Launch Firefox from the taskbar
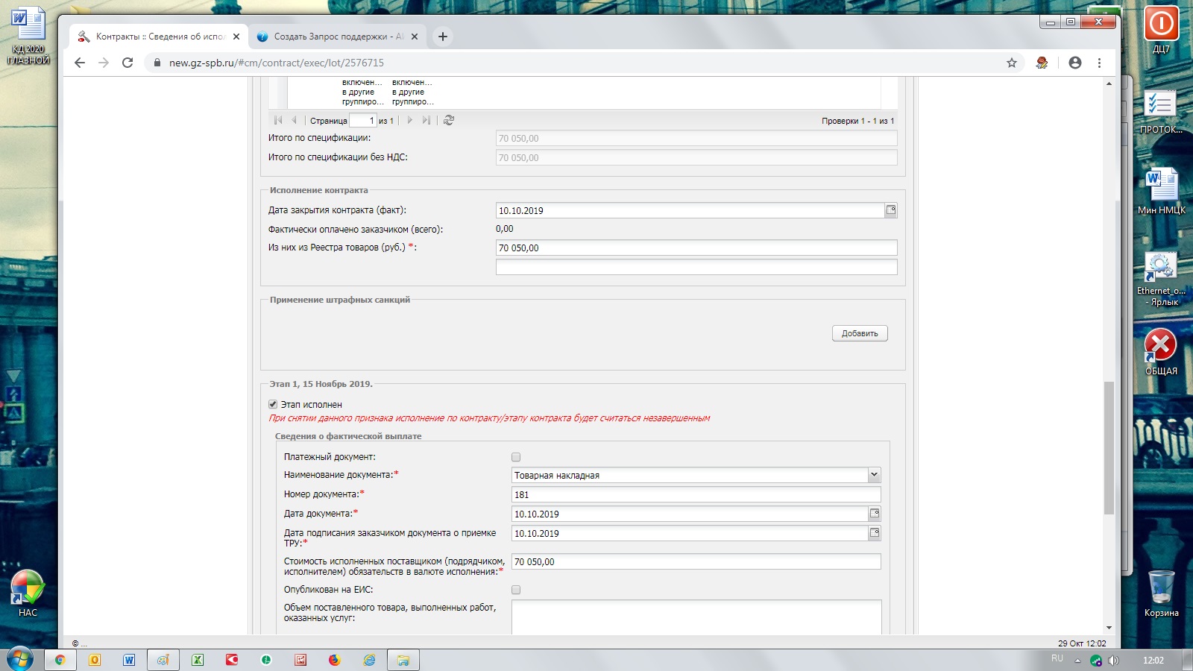This screenshot has height=671, width=1193. coord(335,660)
